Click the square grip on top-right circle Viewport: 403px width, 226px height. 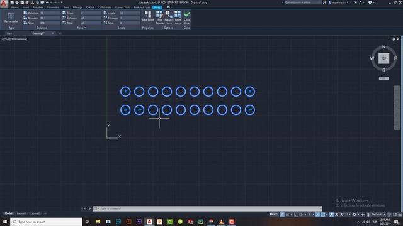(250, 91)
